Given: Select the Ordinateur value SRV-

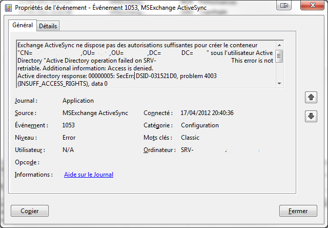Looking at the screenshot, I should pos(187,150).
